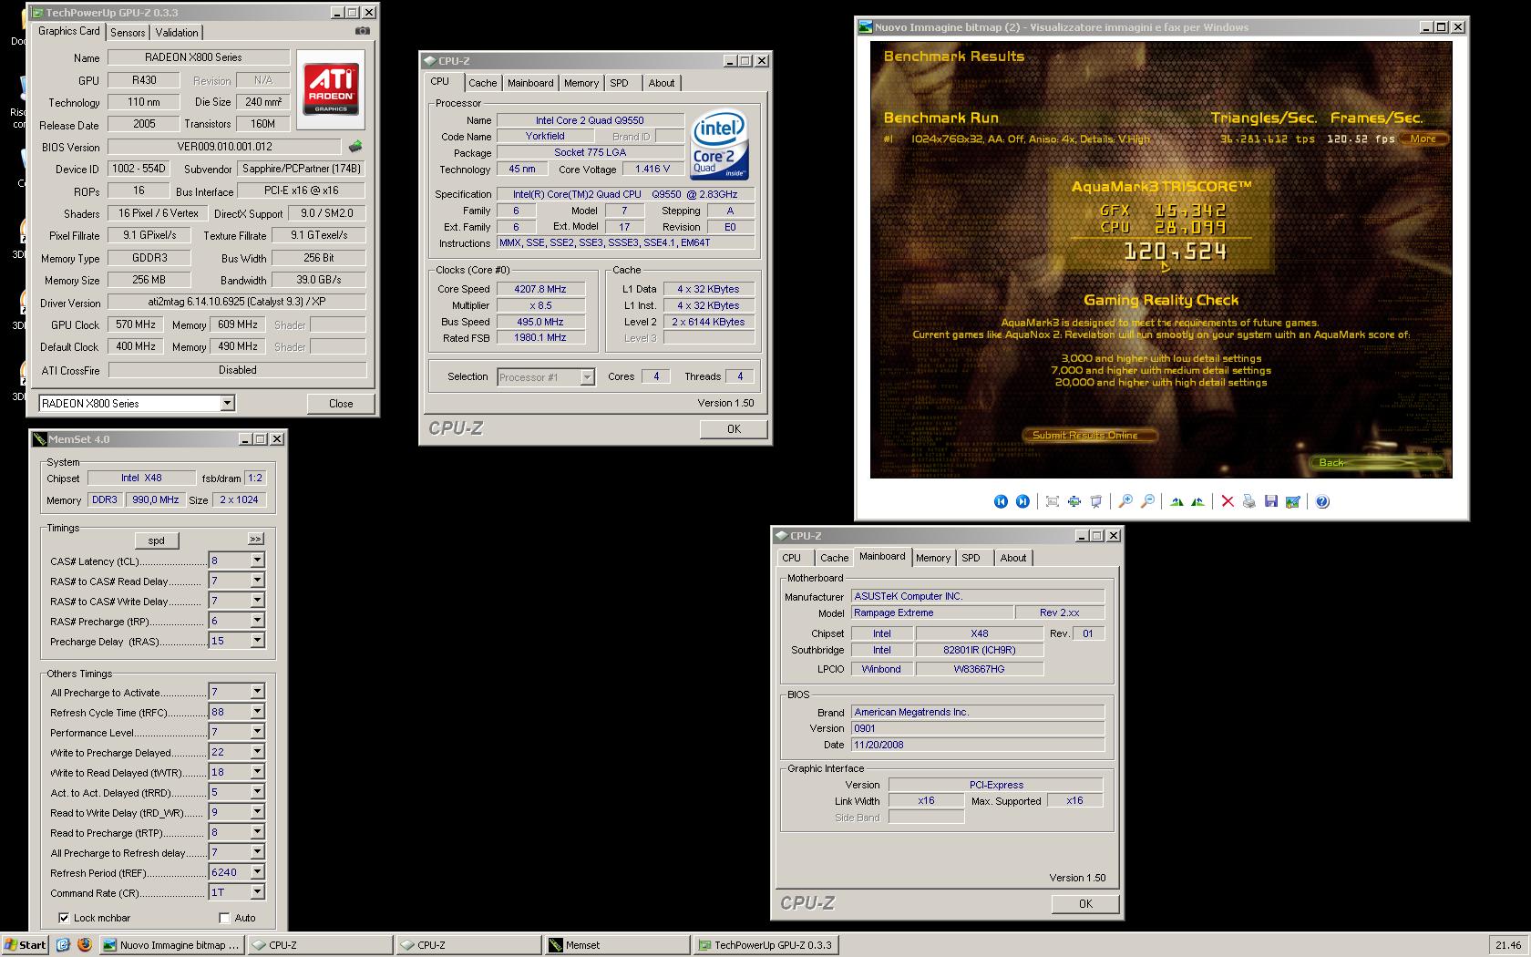The image size is (1531, 957).
Task: Open About tab in lower CPU-Z window
Action: [1013, 558]
